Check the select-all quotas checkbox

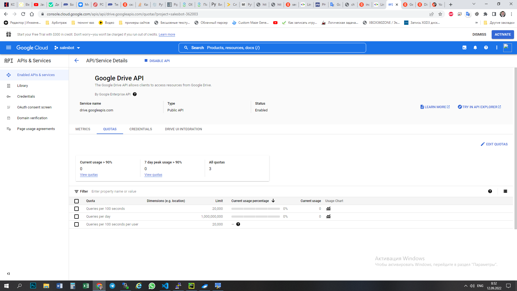77,201
